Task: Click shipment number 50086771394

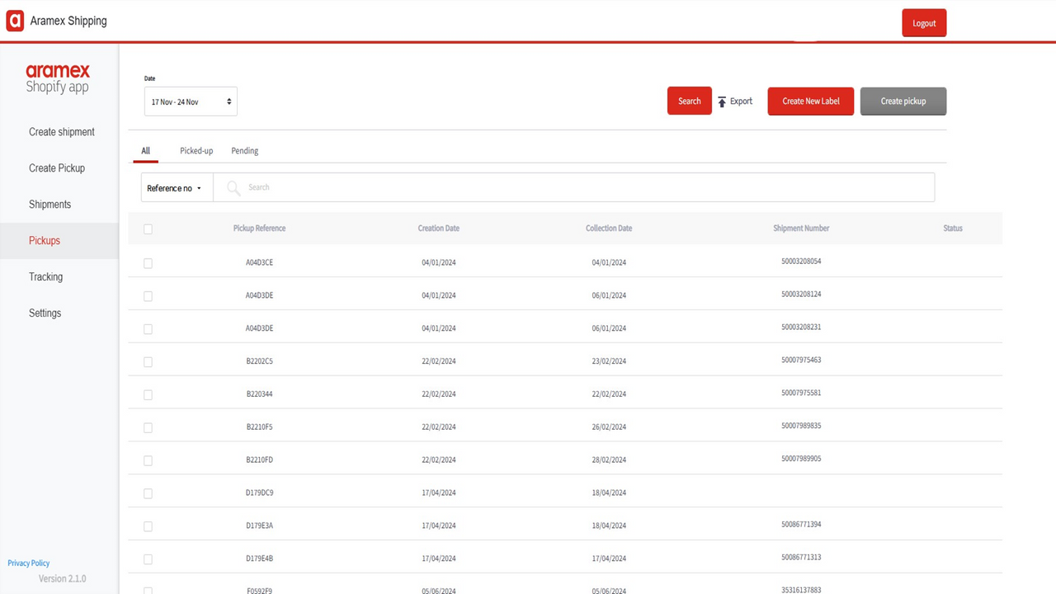Action: tap(801, 525)
